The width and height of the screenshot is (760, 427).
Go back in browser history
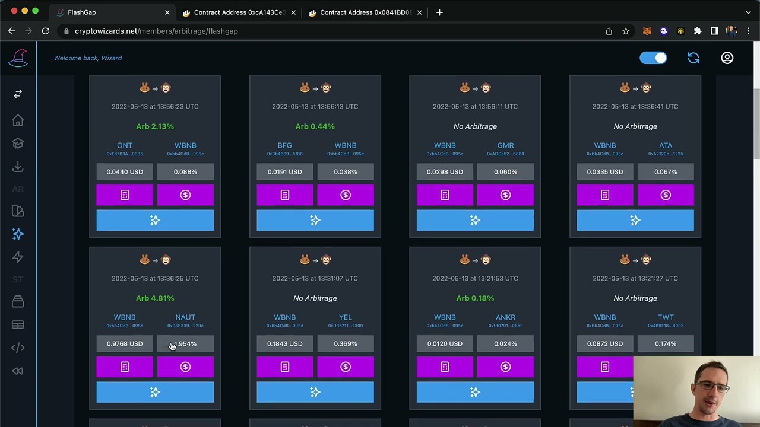click(x=12, y=31)
